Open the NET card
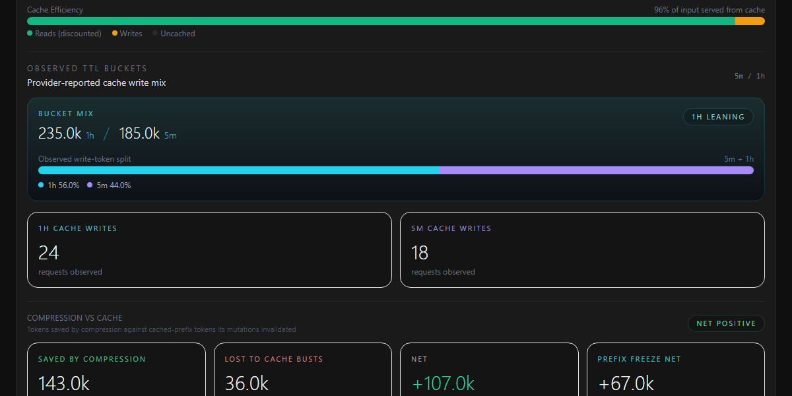 tap(489, 370)
